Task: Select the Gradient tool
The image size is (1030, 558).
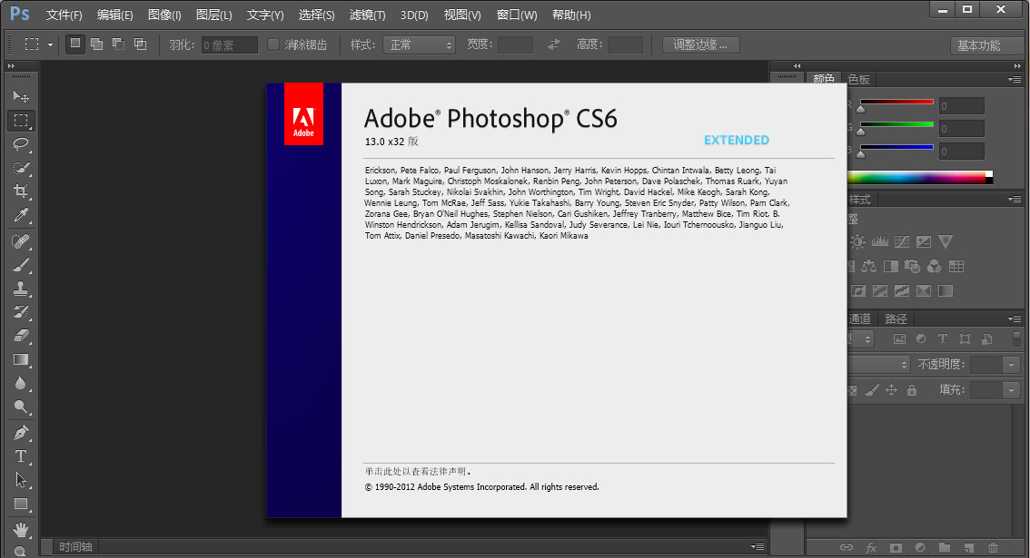Action: tap(21, 359)
